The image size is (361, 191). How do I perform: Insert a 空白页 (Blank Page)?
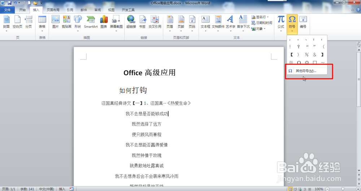[x=17, y=22]
